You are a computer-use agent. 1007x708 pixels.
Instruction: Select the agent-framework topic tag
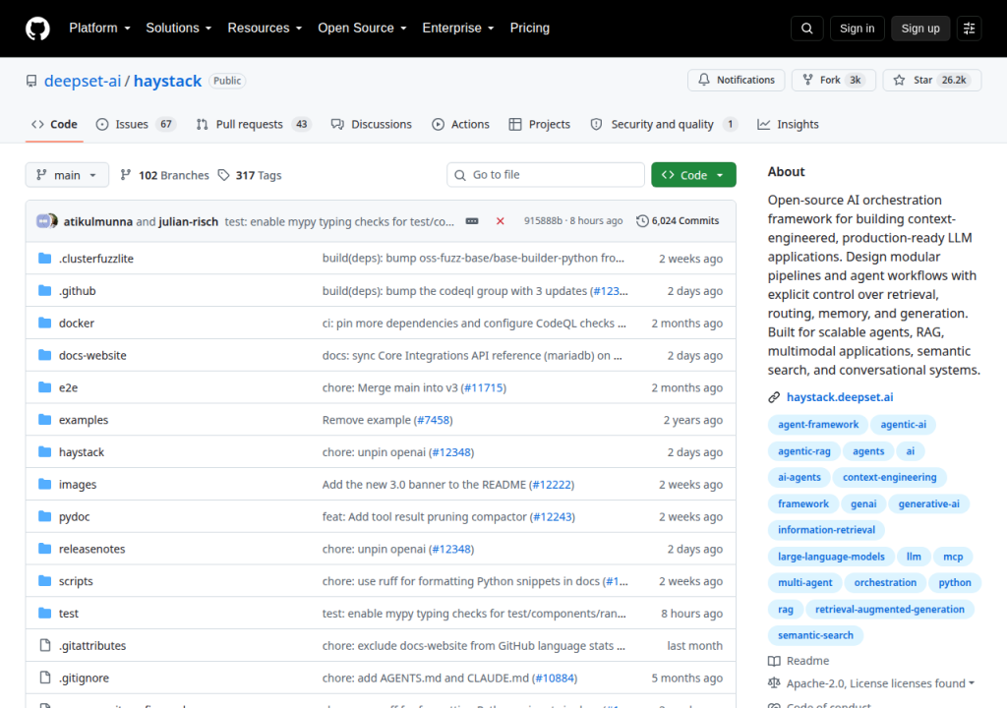tap(817, 425)
